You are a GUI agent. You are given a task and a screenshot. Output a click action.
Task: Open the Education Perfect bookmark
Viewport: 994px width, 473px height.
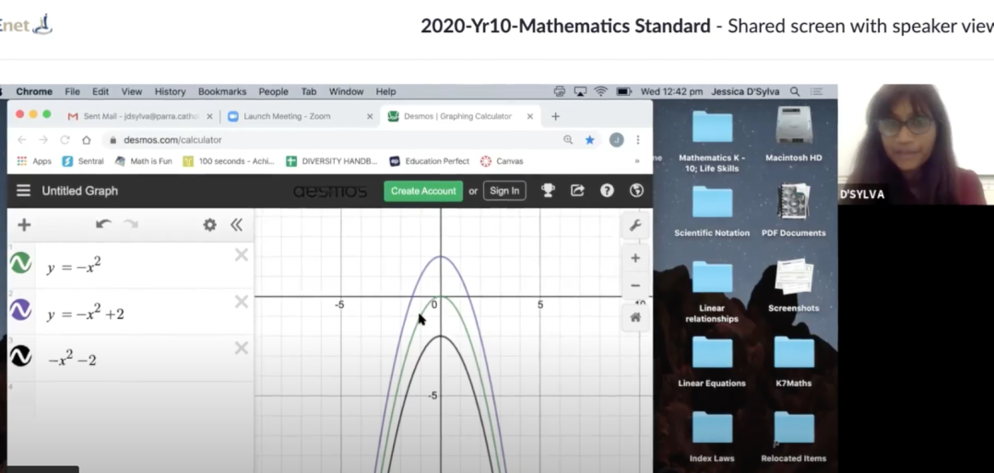coord(429,161)
